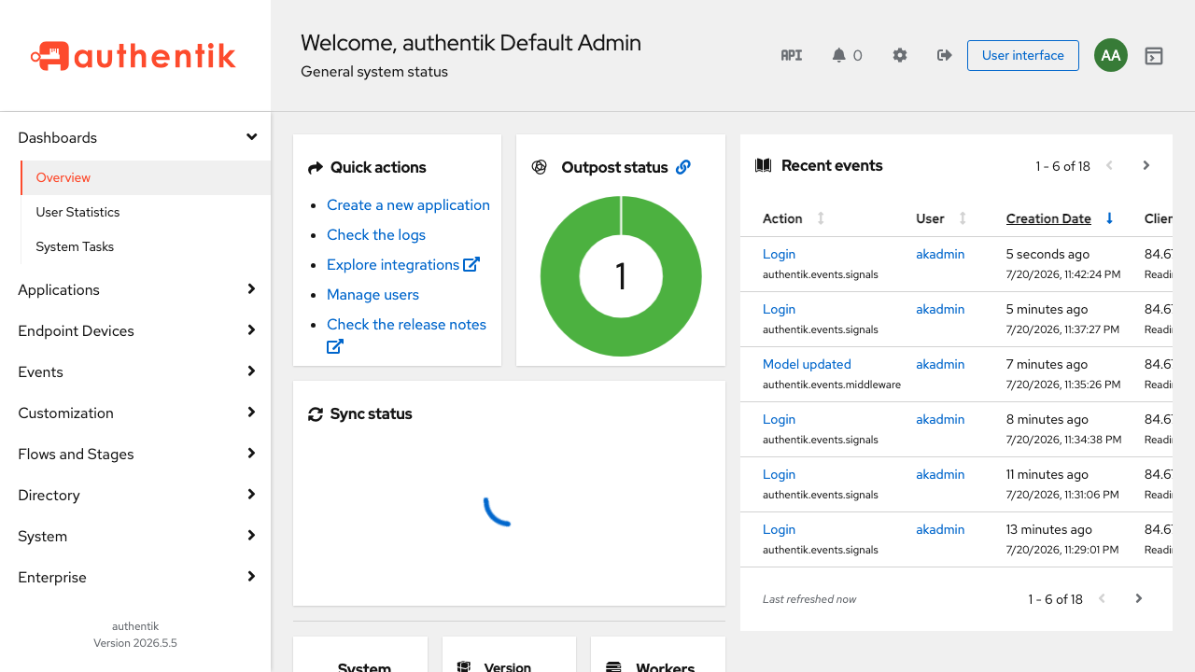Click Creation Date column header
The width and height of the screenshot is (1195, 672).
click(x=1048, y=218)
